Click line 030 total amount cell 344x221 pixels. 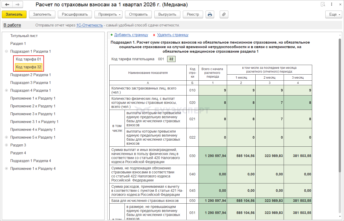[213, 156]
